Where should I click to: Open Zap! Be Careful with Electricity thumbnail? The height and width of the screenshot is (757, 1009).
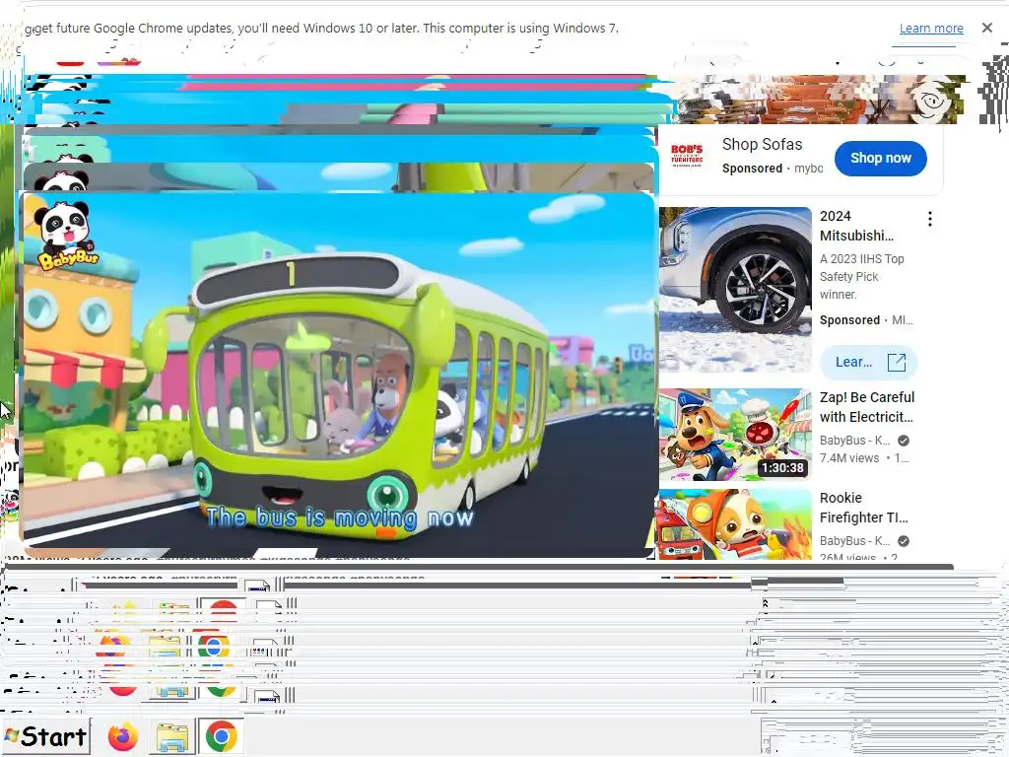coord(735,435)
